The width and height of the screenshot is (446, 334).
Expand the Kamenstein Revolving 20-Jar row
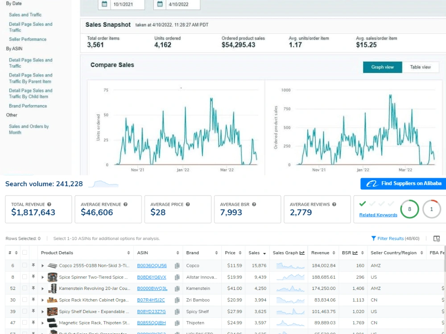43,289
